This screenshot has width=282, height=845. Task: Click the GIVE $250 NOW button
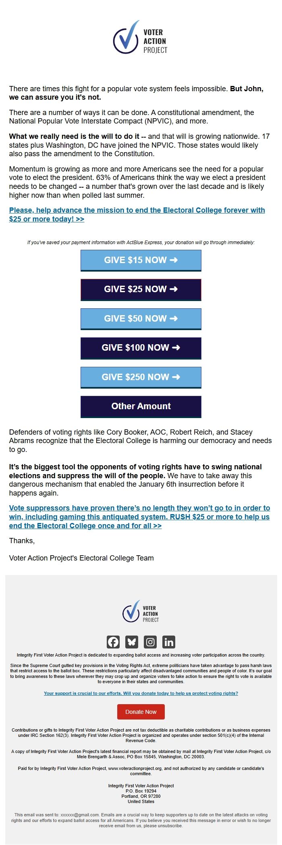(x=141, y=377)
